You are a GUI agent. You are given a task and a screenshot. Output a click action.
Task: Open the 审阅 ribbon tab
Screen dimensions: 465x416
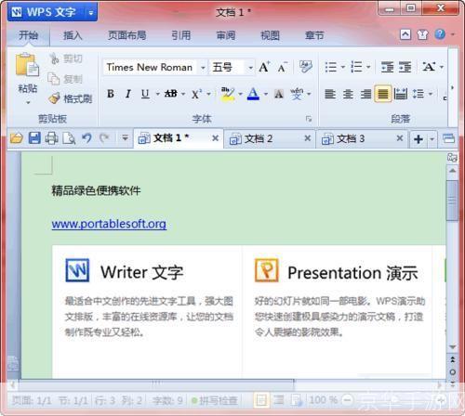tap(226, 35)
